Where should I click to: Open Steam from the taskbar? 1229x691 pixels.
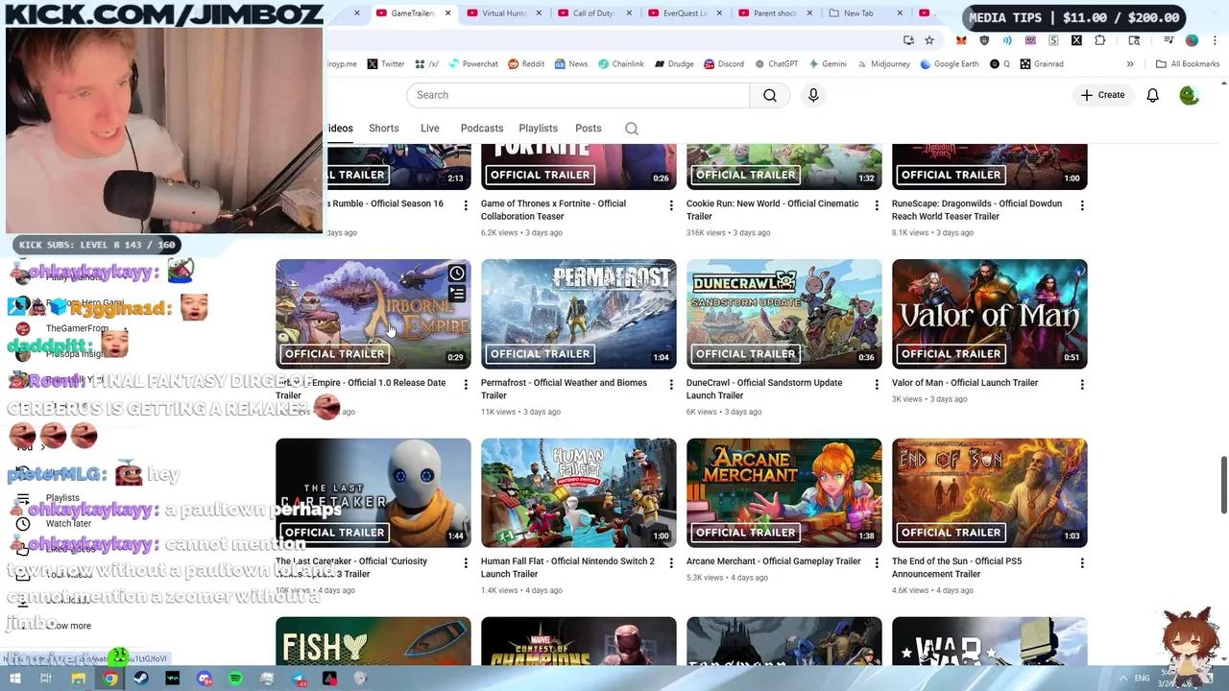point(141,679)
